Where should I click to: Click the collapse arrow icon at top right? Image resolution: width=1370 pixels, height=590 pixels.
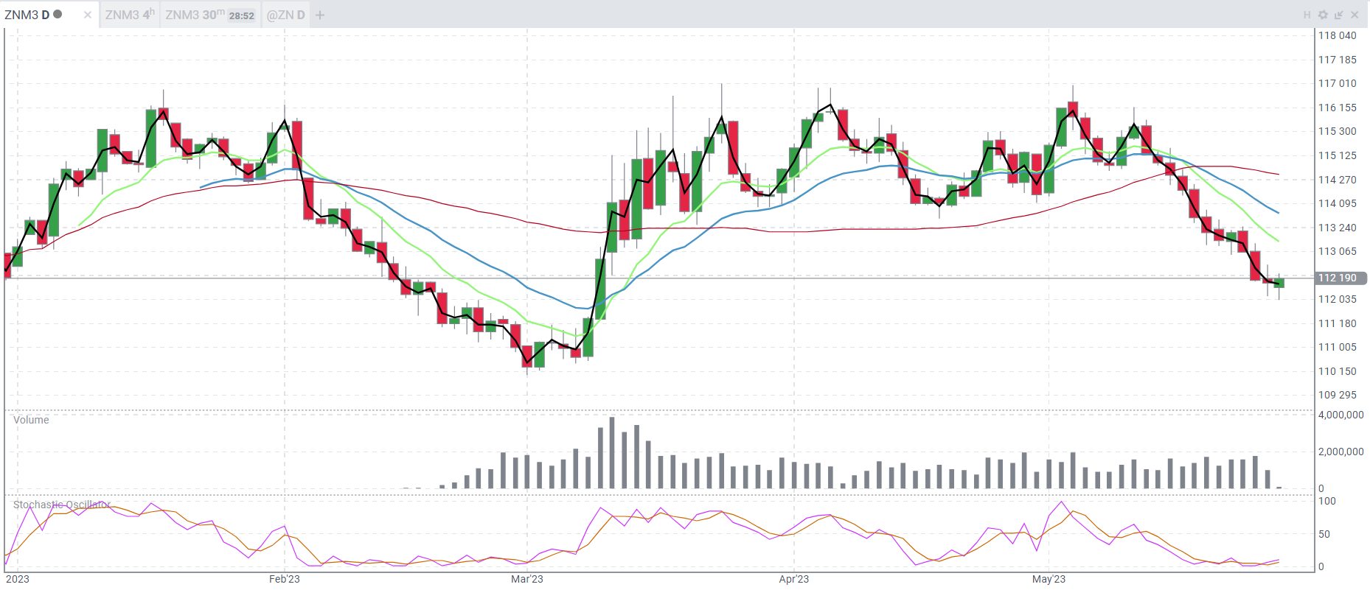(x=1338, y=15)
